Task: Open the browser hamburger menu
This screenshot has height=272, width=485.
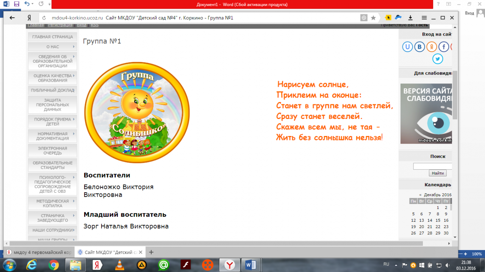Action: [x=424, y=18]
